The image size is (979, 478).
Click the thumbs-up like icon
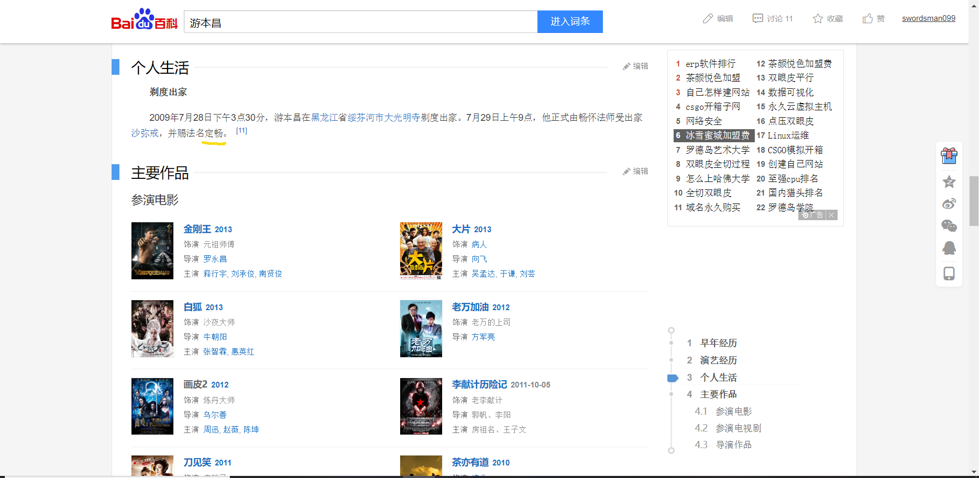click(x=867, y=19)
